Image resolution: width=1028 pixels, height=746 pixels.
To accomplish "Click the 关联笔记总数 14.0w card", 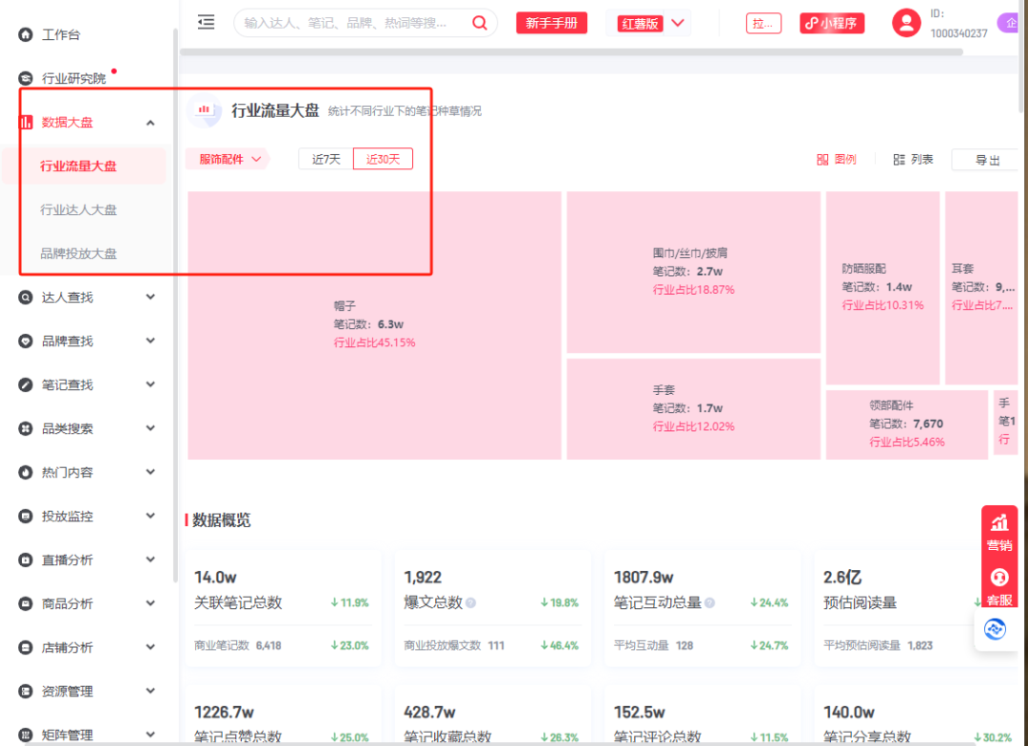I will (x=284, y=608).
